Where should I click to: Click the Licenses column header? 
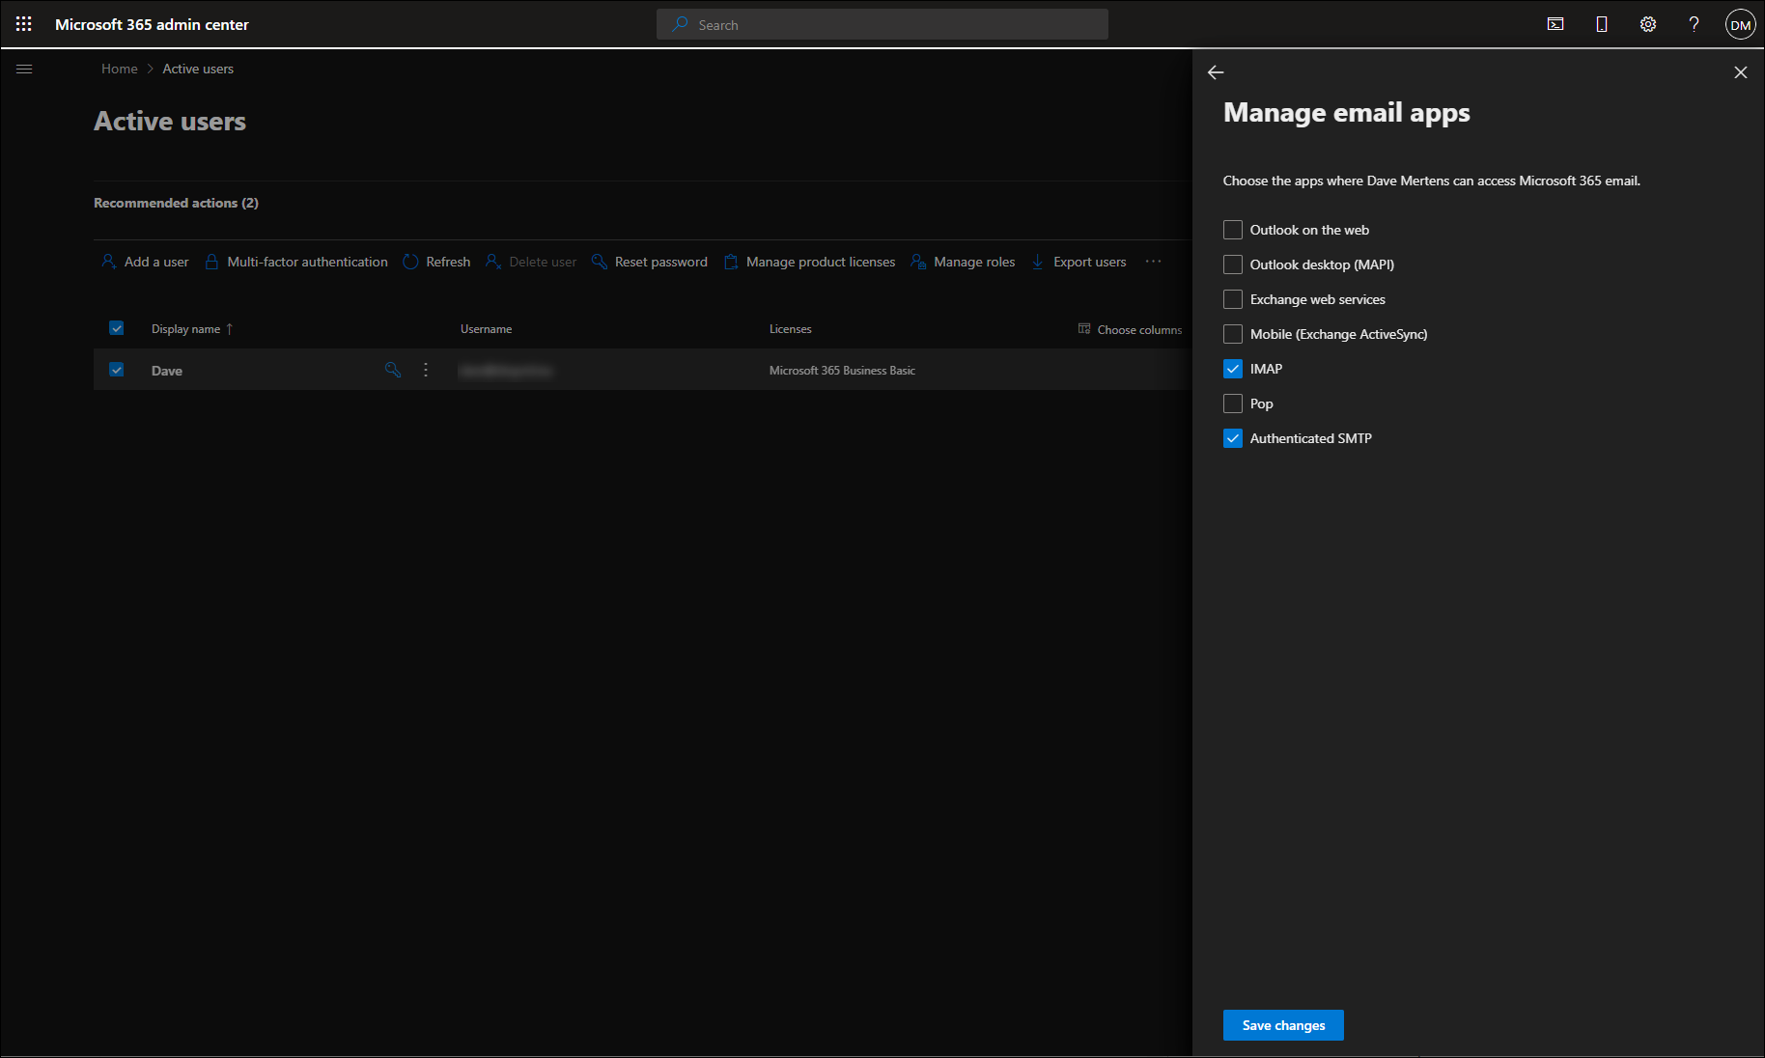pyautogui.click(x=790, y=329)
